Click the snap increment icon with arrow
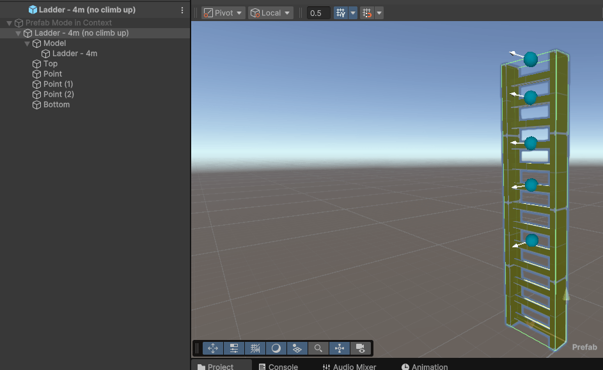 [367, 13]
